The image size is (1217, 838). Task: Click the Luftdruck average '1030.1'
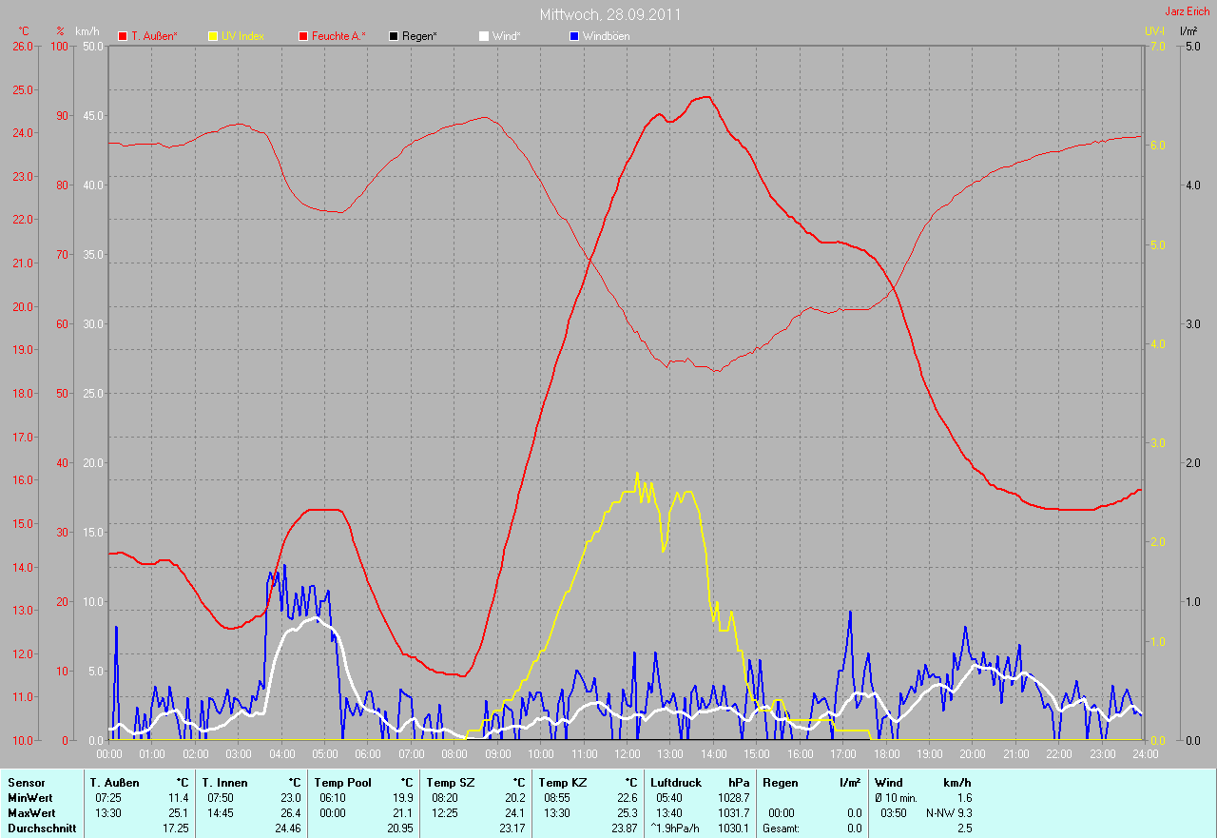click(x=734, y=828)
